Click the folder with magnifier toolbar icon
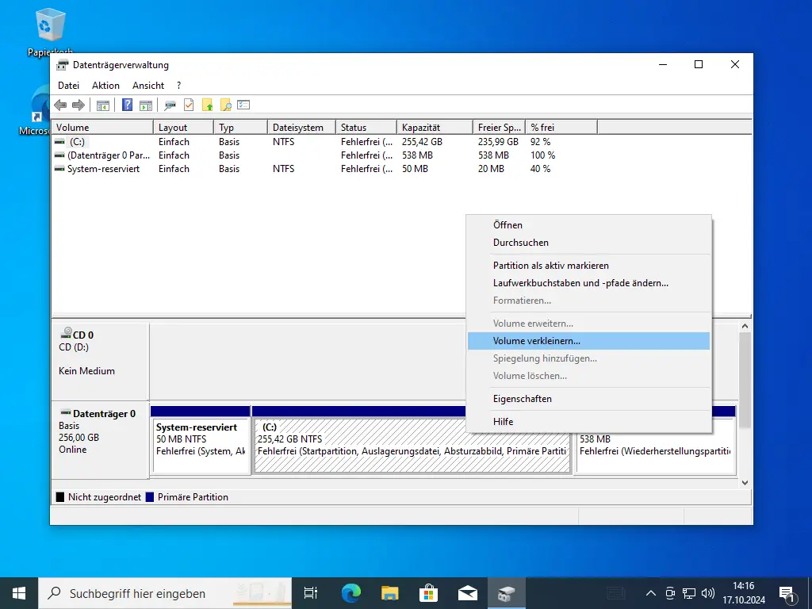 click(x=226, y=105)
